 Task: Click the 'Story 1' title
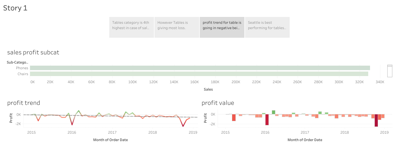[x=15, y=8]
